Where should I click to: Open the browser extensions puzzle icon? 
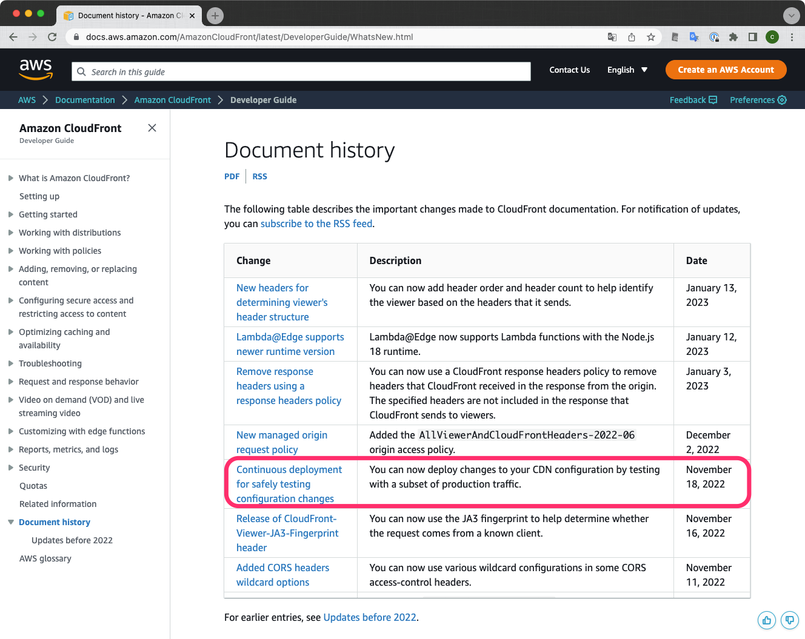click(x=733, y=37)
